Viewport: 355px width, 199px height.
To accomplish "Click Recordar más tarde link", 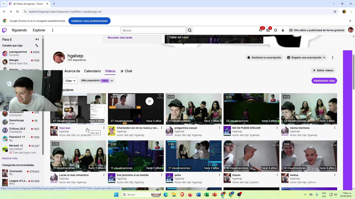I will (x=120, y=38).
